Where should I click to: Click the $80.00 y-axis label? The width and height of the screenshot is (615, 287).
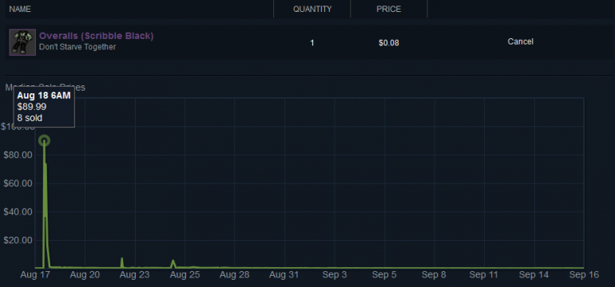[18, 155]
